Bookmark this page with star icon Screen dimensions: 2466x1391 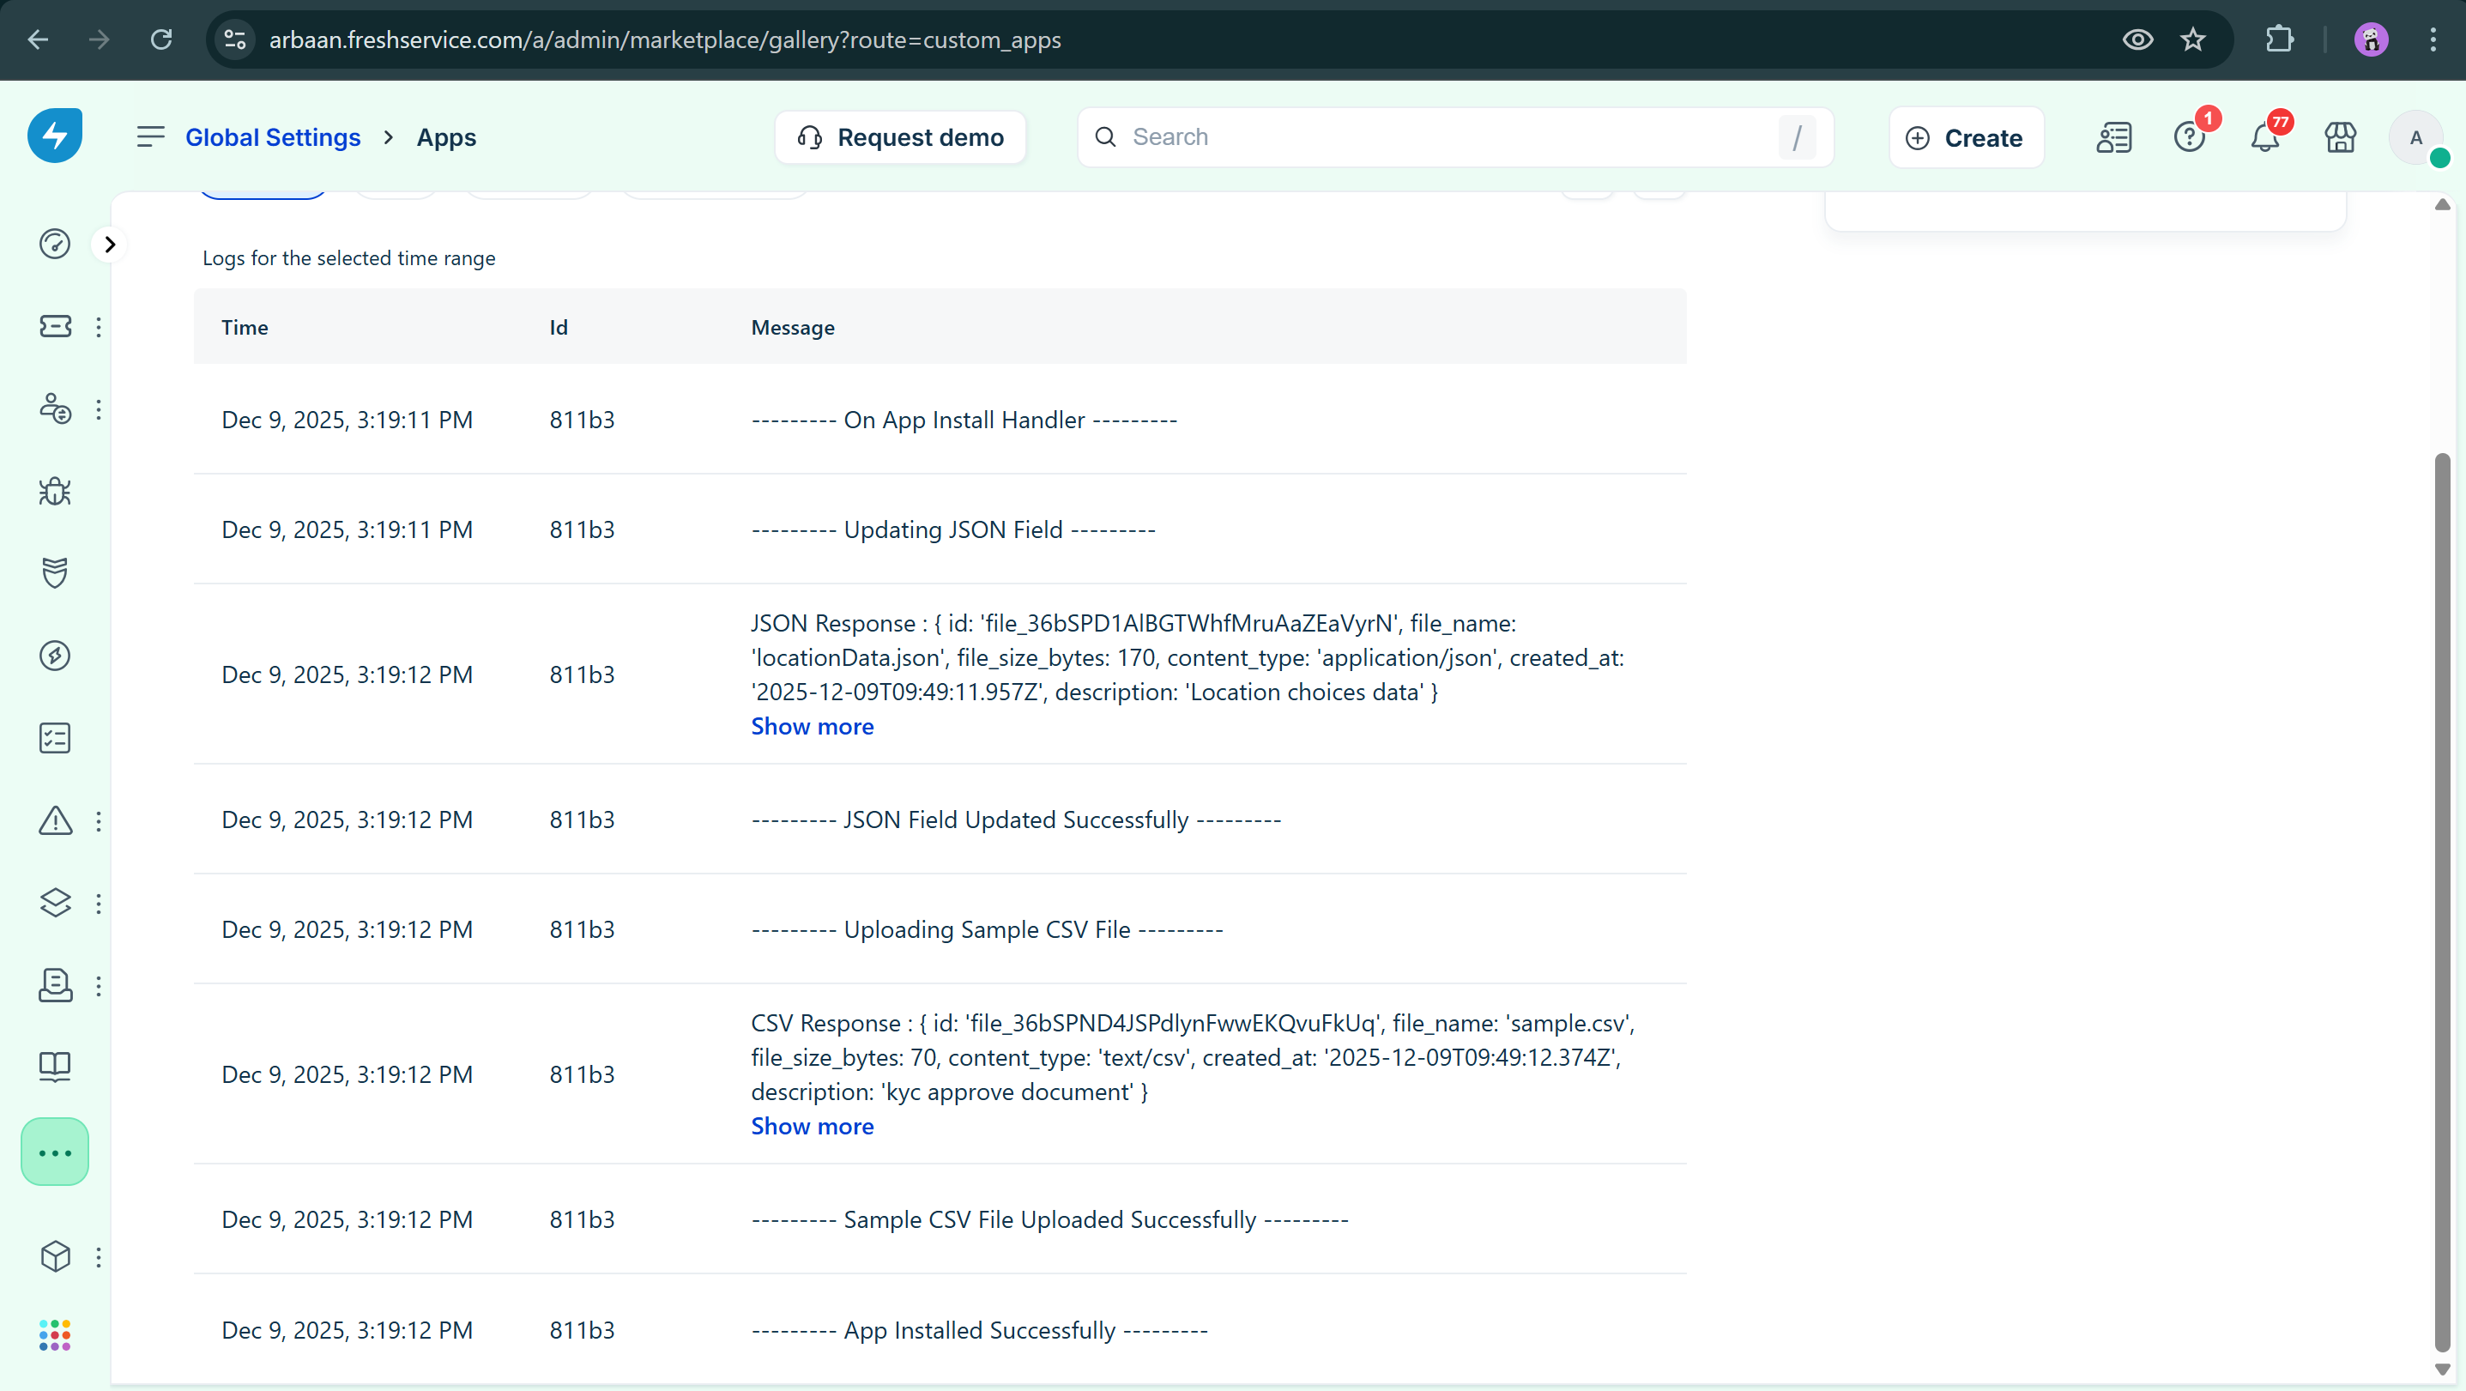[x=2193, y=39]
